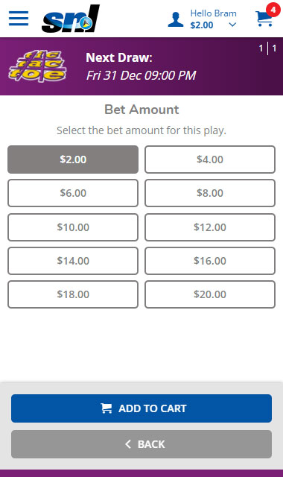283x477 pixels.
Task: Open the shopping cart with 4 items
Action: tap(264, 19)
